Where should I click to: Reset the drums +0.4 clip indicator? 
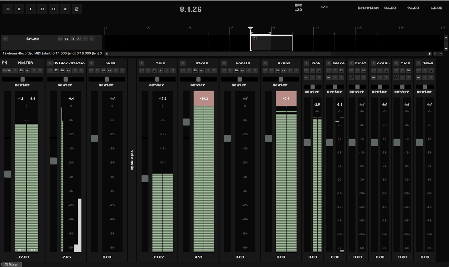286,98
